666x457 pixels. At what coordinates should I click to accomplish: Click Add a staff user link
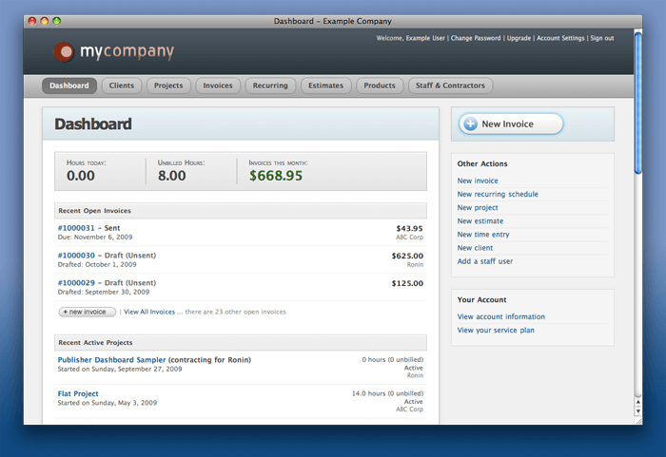coord(484,261)
